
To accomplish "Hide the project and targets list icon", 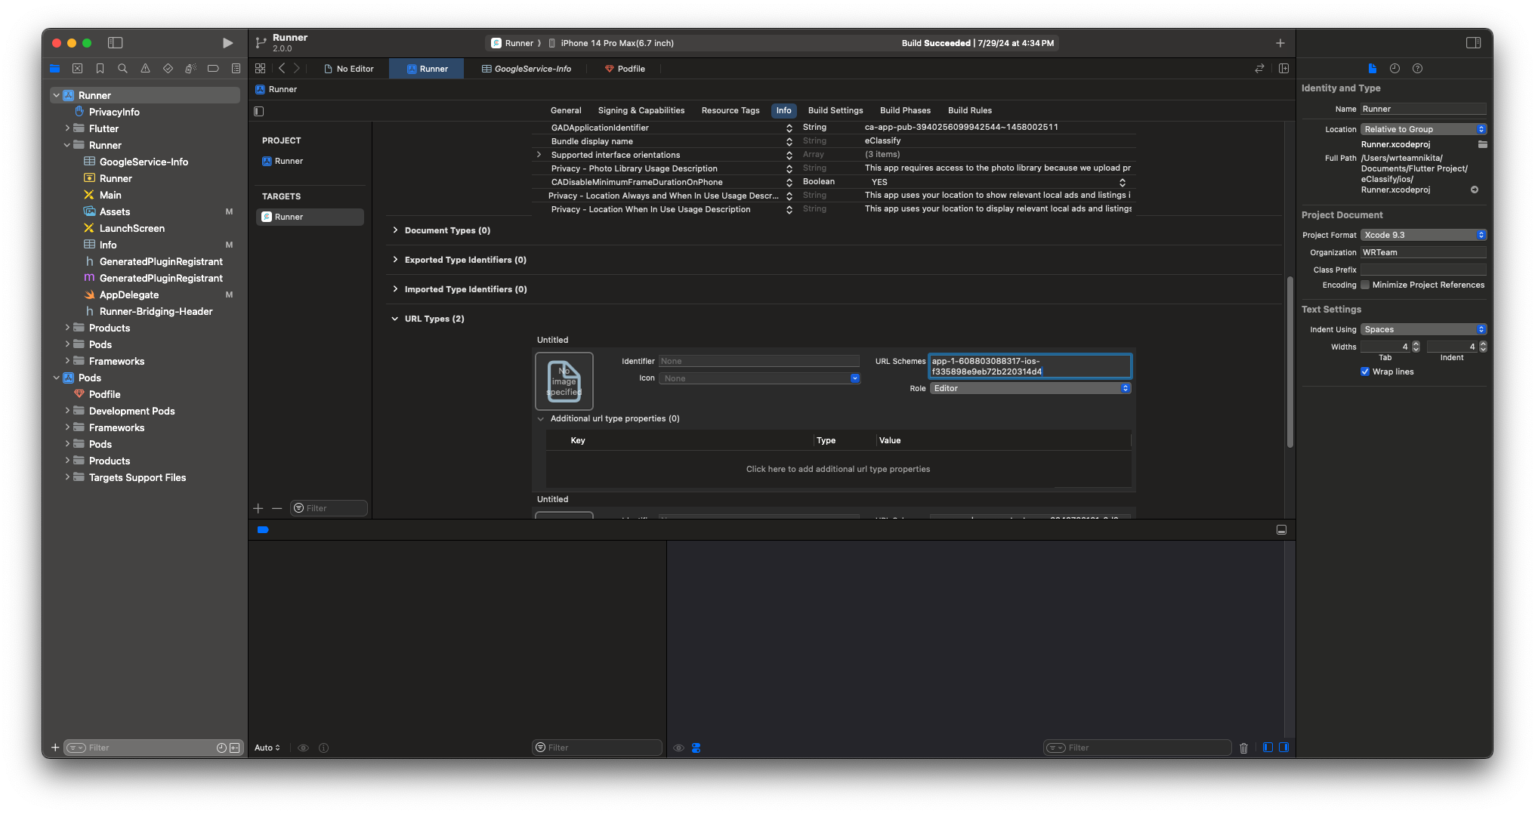I will coord(259,111).
